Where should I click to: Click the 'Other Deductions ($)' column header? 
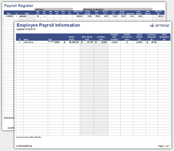pos(164,37)
